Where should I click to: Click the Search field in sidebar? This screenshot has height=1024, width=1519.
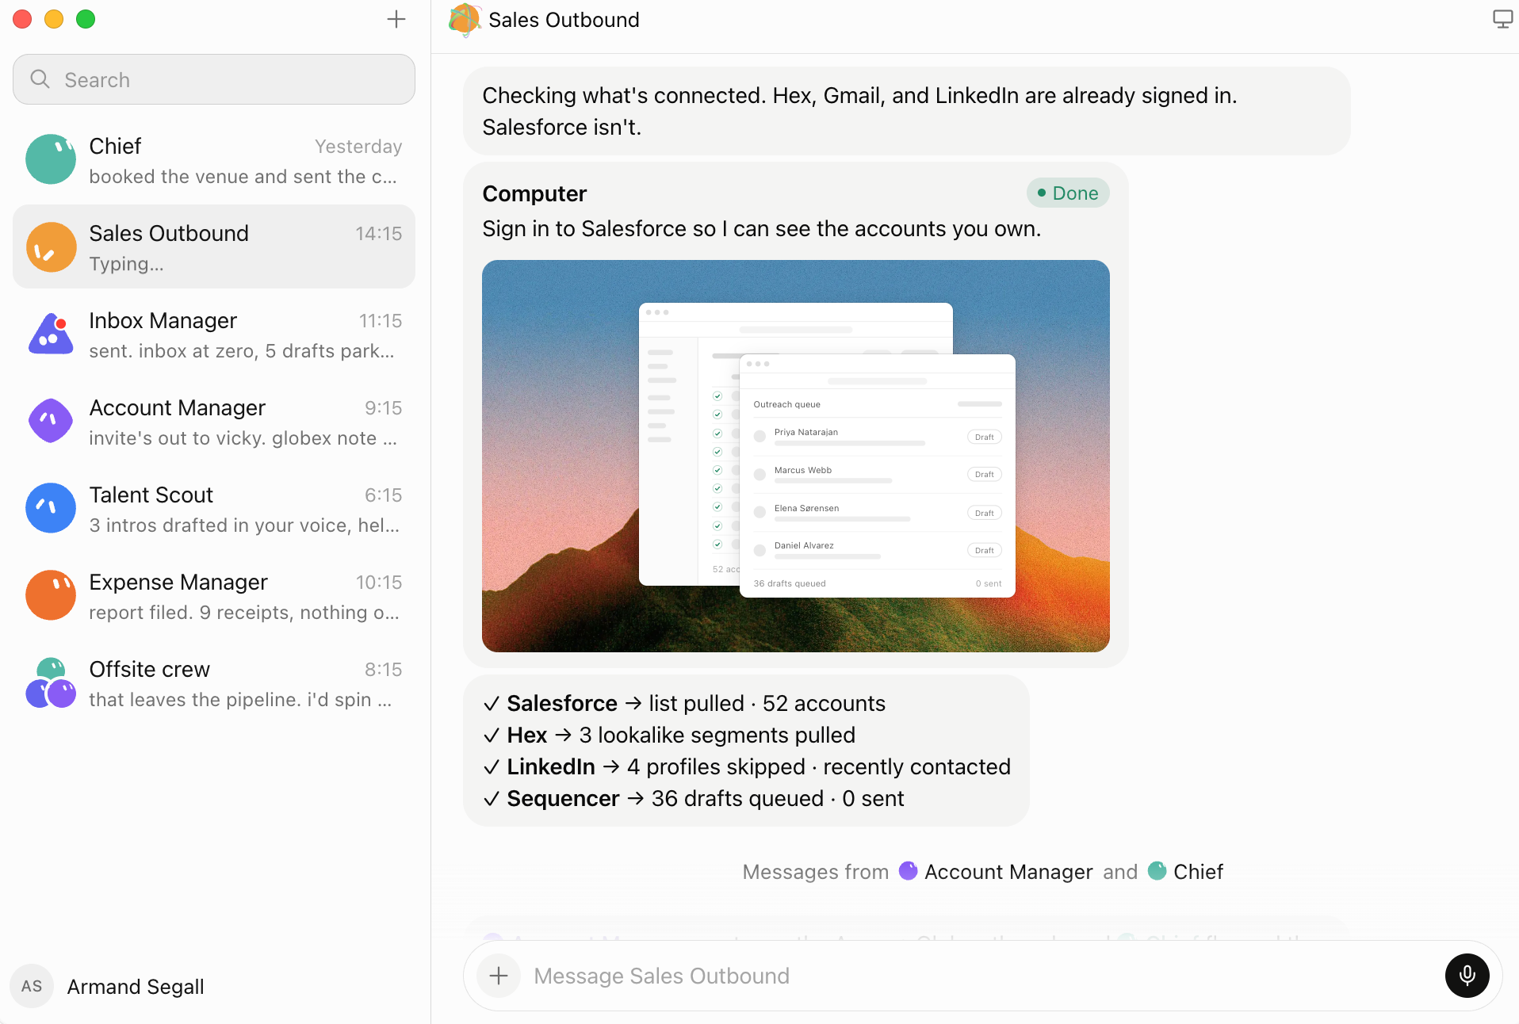(x=214, y=79)
